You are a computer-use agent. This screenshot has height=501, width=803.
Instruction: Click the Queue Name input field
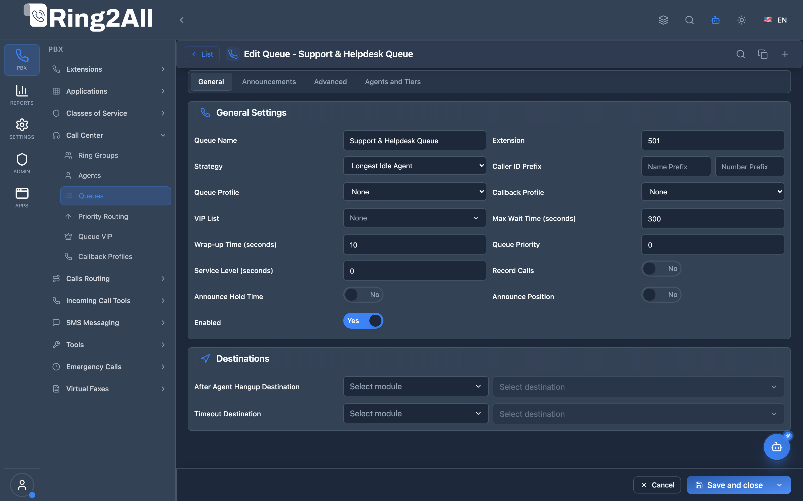pos(415,141)
